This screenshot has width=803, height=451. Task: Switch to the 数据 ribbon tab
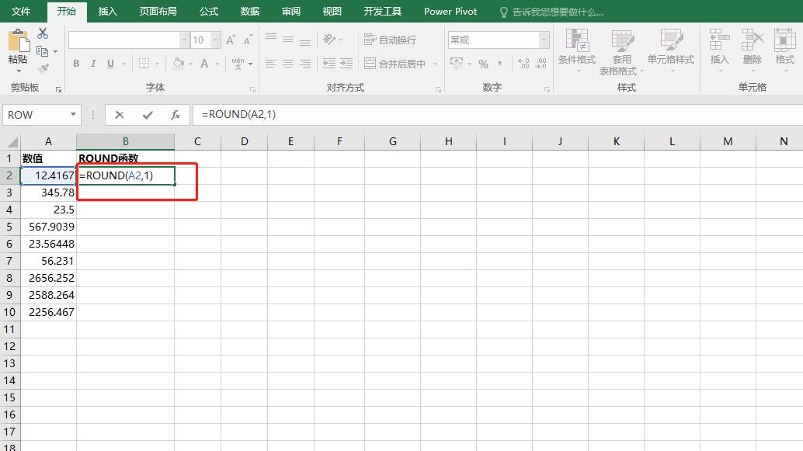pyautogui.click(x=249, y=12)
